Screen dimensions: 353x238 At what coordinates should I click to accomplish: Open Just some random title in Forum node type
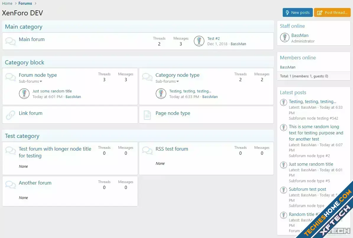tap(52, 91)
